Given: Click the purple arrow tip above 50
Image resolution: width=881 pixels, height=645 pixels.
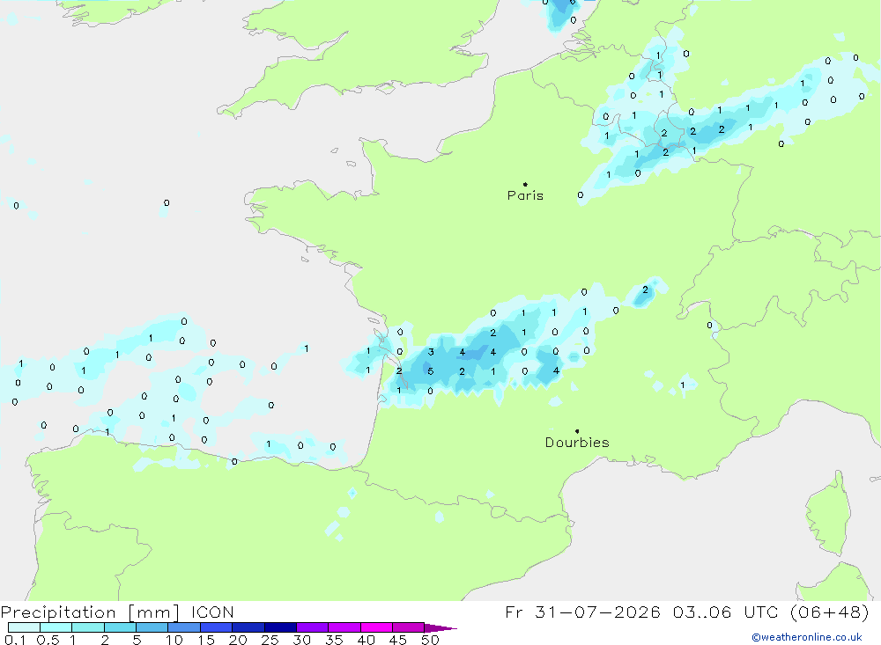Looking at the screenshot, I should (x=440, y=627).
